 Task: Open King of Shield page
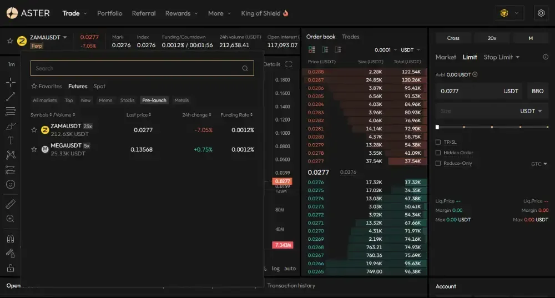[265, 13]
